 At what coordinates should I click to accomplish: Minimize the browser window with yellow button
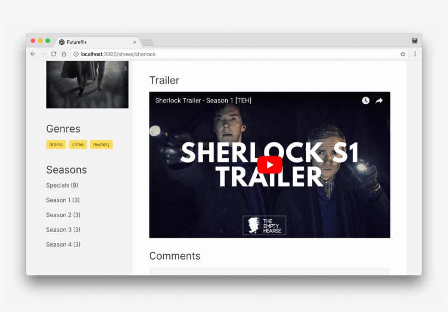pos(40,41)
